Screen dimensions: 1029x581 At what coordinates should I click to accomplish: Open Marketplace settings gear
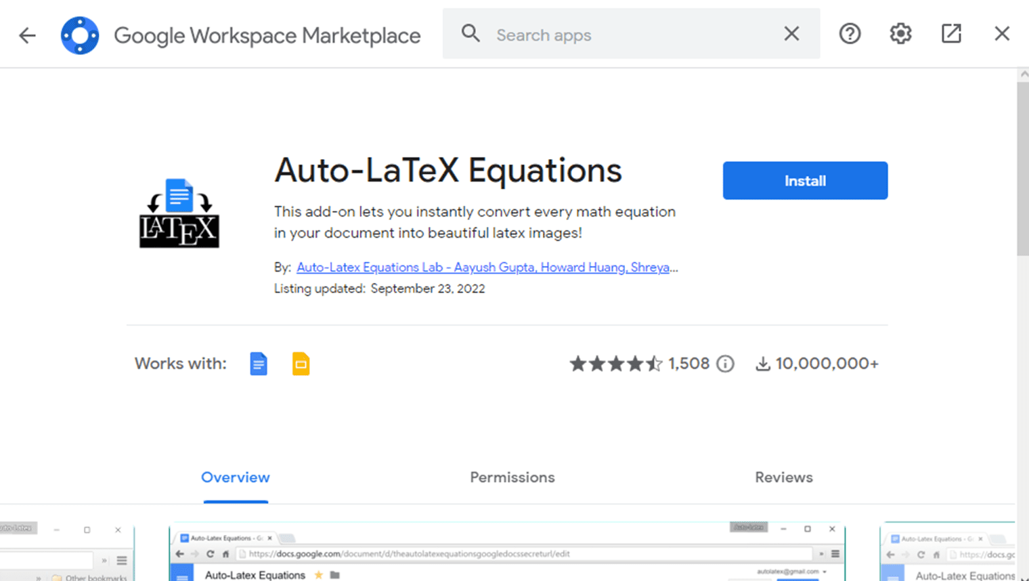coord(900,33)
